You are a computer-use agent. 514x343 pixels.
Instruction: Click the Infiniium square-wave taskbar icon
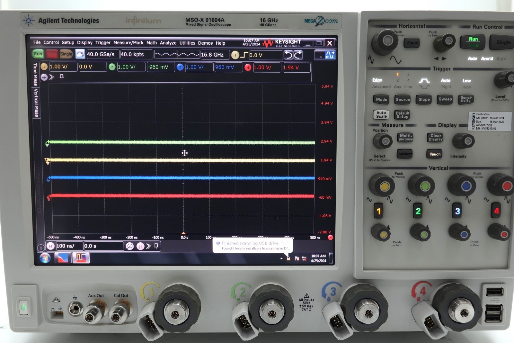(x=81, y=258)
